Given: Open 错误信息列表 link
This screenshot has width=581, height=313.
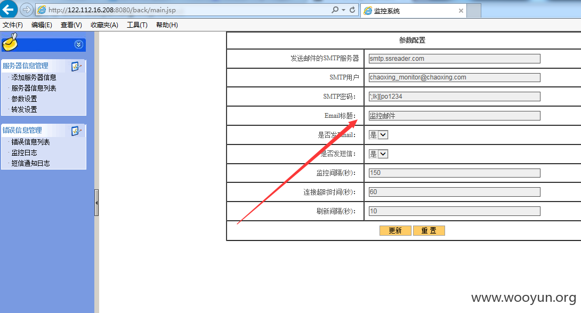Looking at the screenshot, I should point(30,142).
